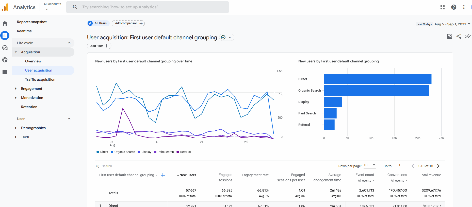The image size is (472, 207).
Task: Expand the Tech section
Action: [x=16, y=137]
